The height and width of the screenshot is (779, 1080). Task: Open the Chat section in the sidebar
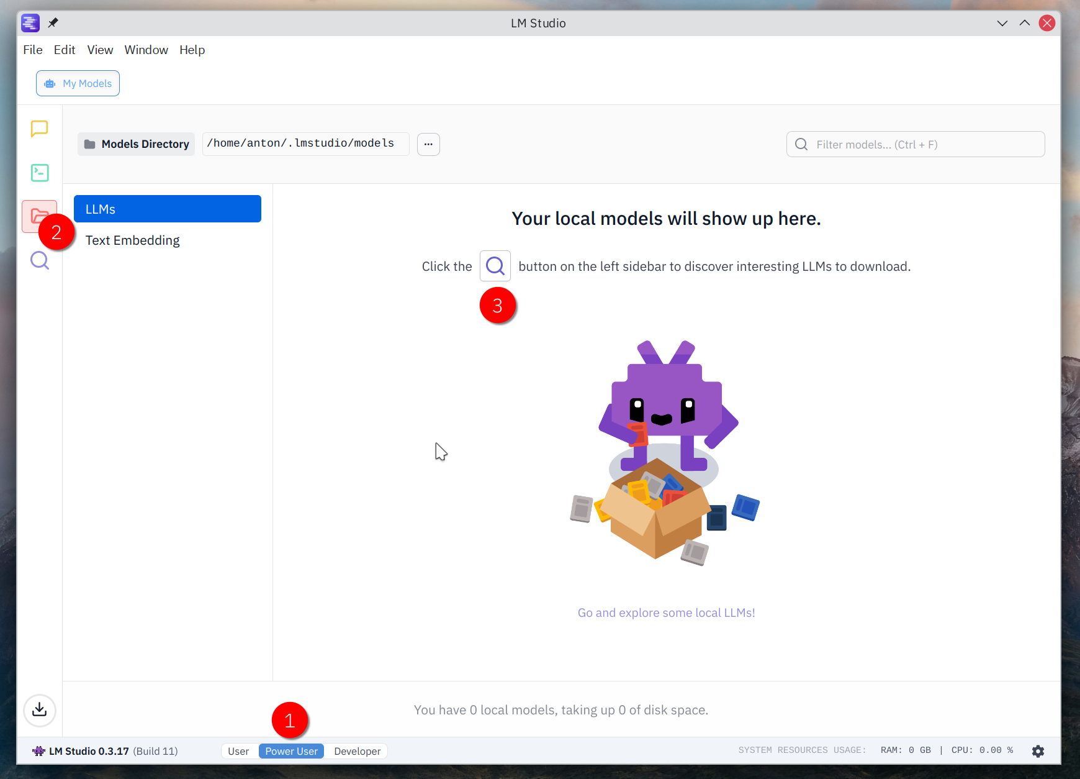pyautogui.click(x=40, y=129)
